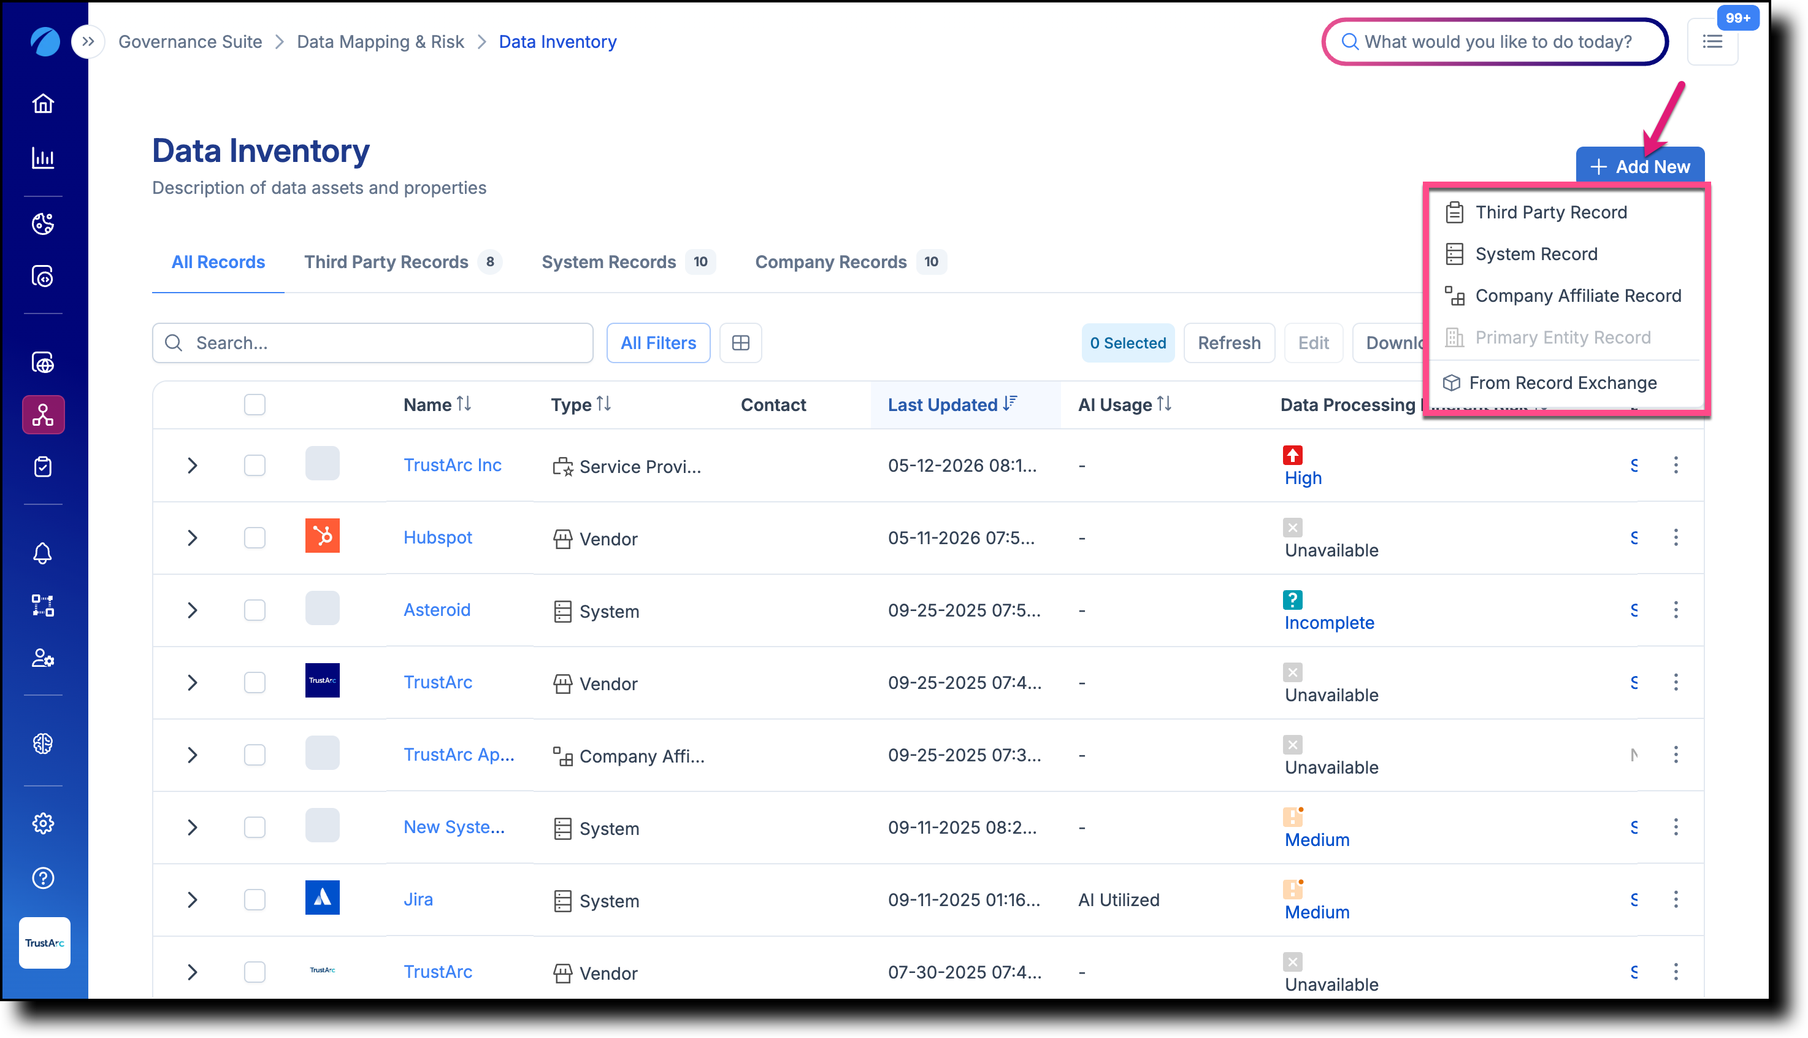Open row actions menu for Asteroid

click(1676, 610)
